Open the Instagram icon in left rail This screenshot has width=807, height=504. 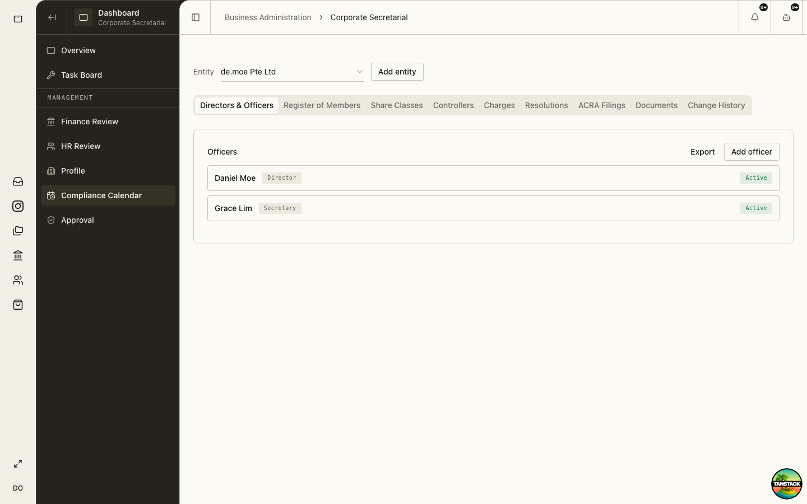[18, 206]
